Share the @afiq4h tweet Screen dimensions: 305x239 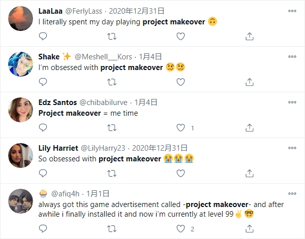(250, 229)
